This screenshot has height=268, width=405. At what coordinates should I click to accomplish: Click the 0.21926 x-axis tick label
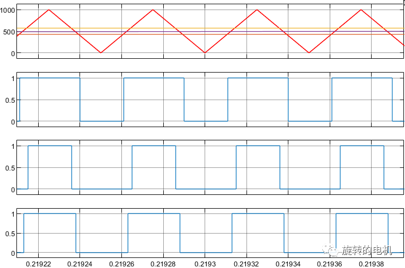[121, 264]
